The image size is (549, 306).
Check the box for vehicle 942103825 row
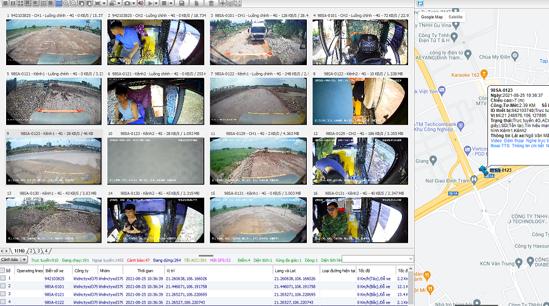pyautogui.click(x=4, y=278)
